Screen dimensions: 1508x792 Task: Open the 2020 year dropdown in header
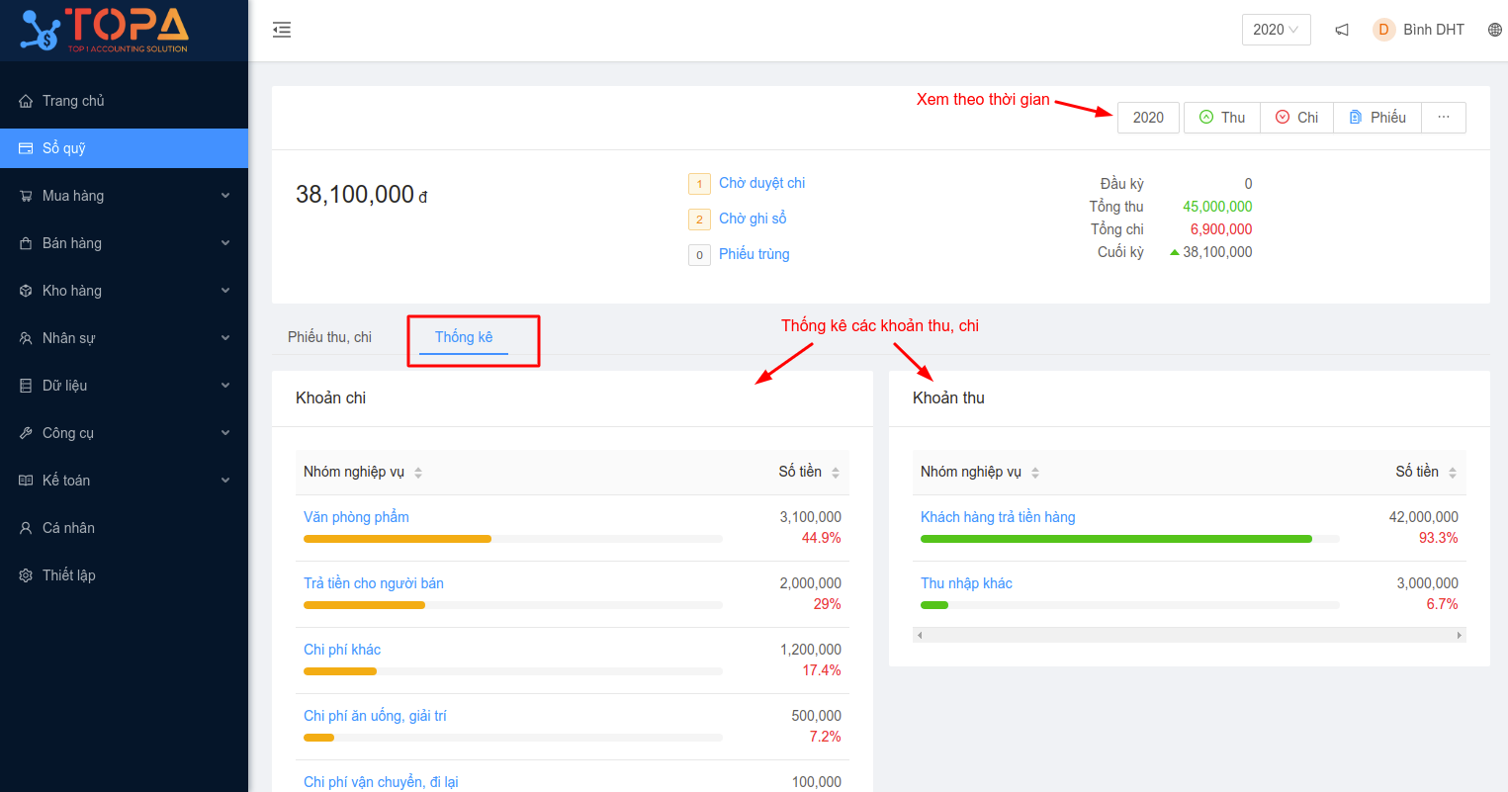[x=1276, y=30]
